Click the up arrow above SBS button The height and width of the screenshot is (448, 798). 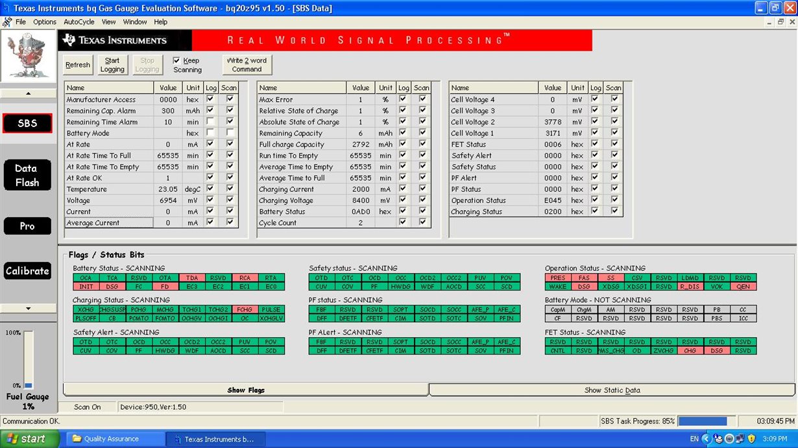click(28, 93)
